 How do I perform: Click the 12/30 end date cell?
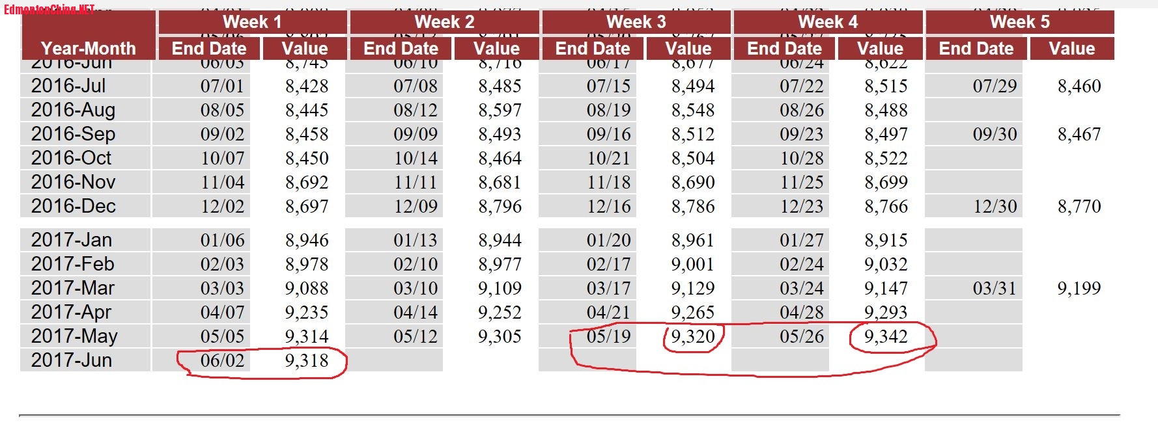click(995, 206)
